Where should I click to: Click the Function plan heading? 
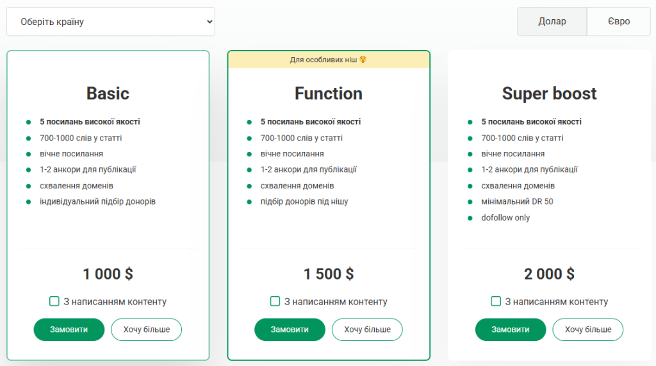pos(329,94)
